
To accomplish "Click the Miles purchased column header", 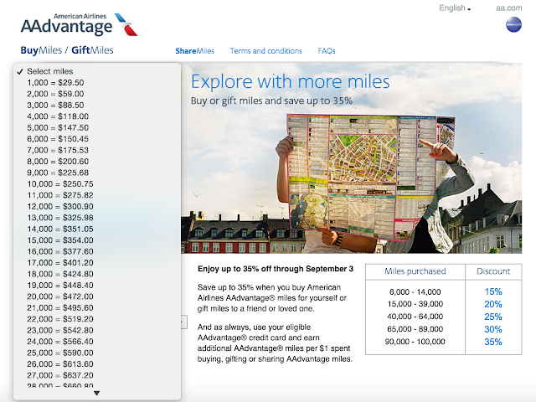I will point(415,271).
